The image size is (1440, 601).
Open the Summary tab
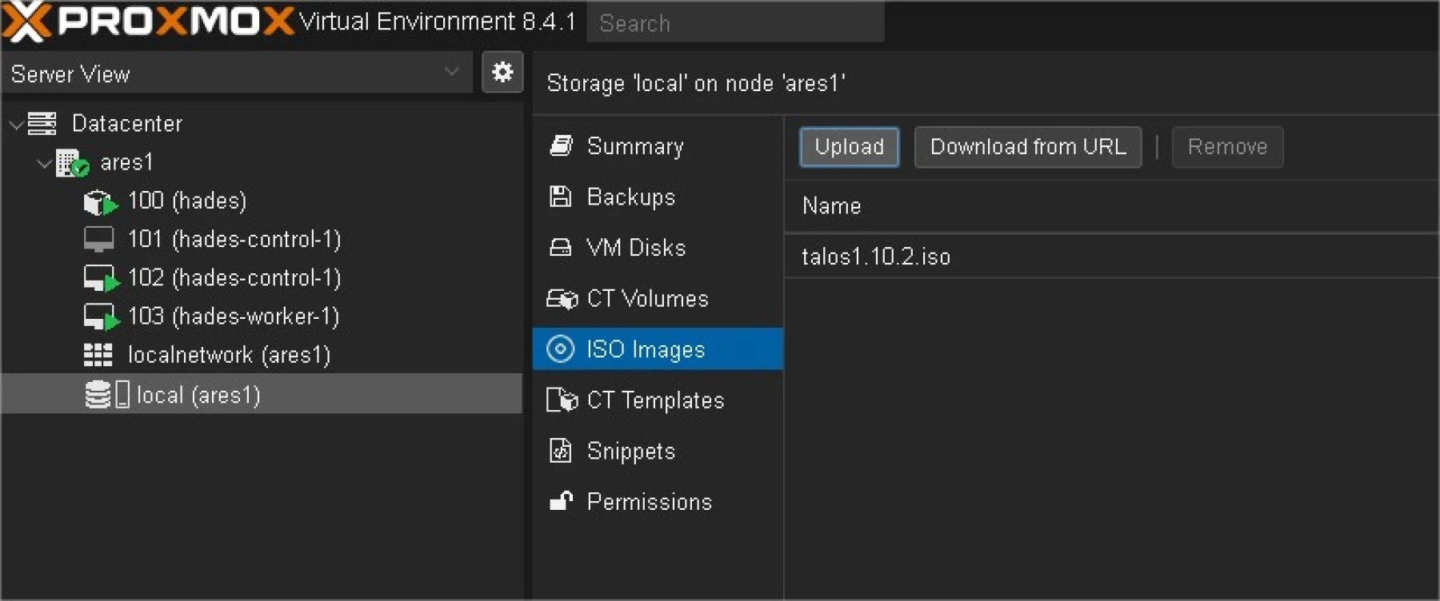(634, 146)
